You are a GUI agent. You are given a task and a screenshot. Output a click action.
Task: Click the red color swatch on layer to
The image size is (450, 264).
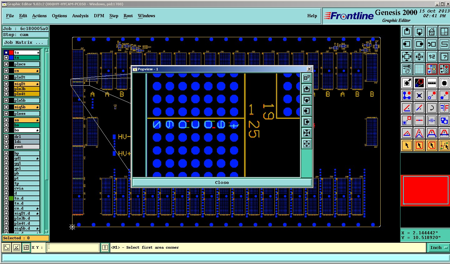click(11, 53)
